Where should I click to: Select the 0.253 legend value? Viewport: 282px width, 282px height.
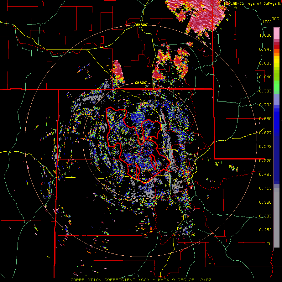265,230
